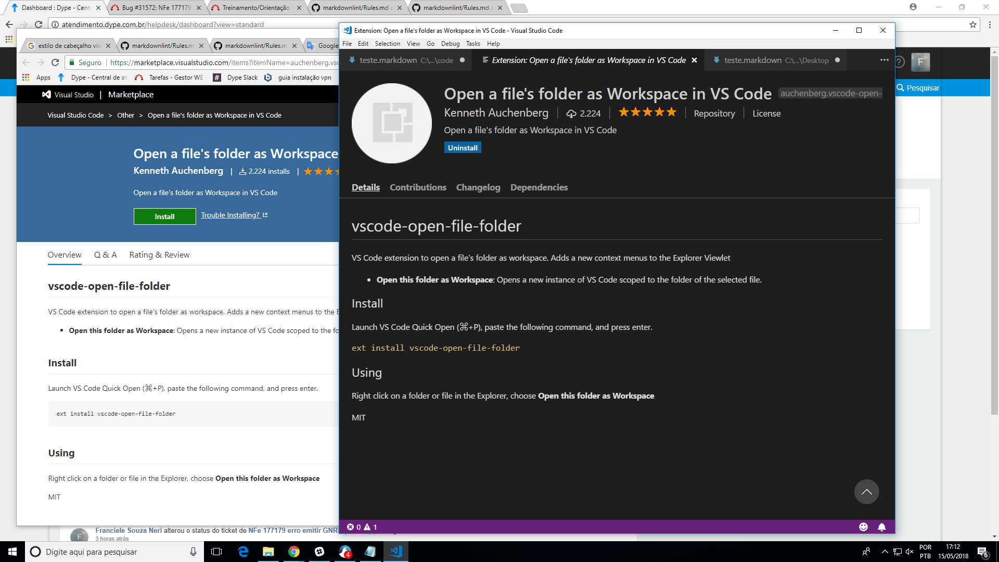Open the Dependencies tab
Image resolution: width=999 pixels, height=562 pixels.
tap(539, 187)
